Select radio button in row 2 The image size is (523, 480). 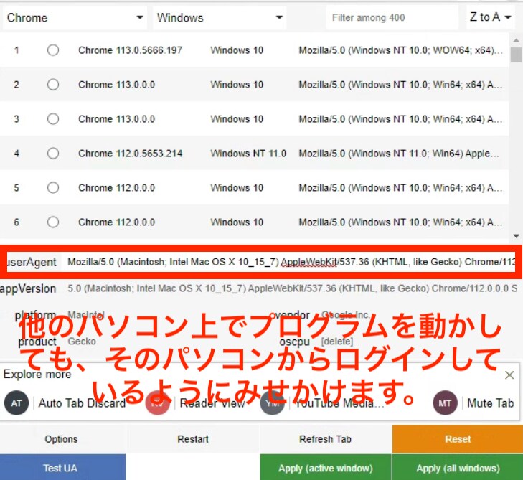point(53,85)
